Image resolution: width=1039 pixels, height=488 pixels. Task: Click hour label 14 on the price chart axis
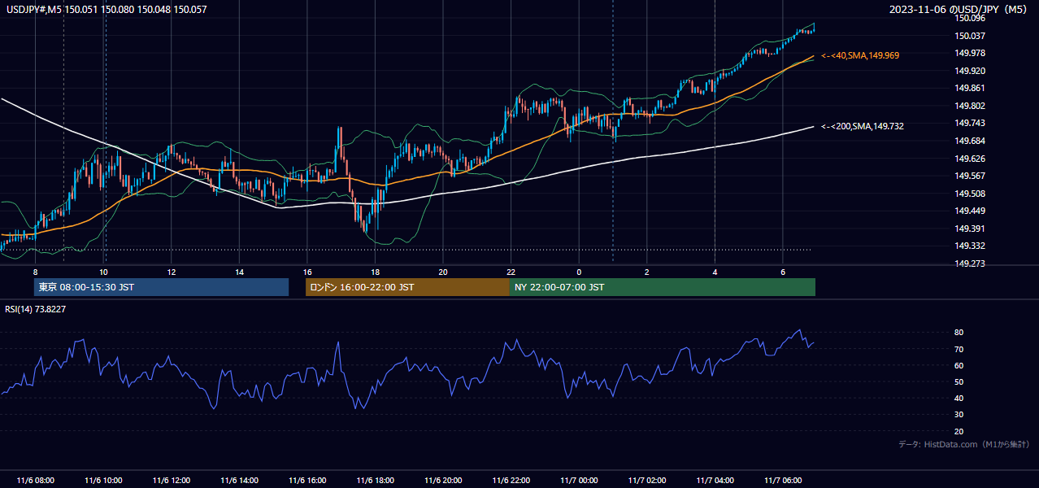pyautogui.click(x=239, y=272)
